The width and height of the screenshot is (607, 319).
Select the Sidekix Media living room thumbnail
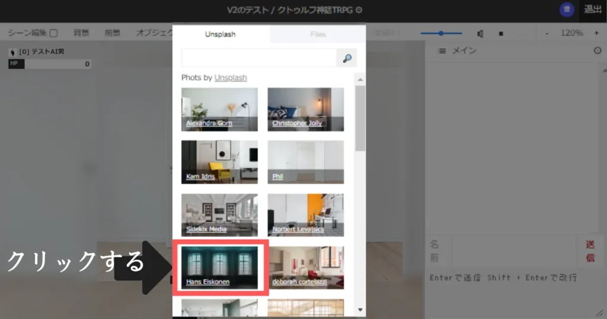coord(219,215)
